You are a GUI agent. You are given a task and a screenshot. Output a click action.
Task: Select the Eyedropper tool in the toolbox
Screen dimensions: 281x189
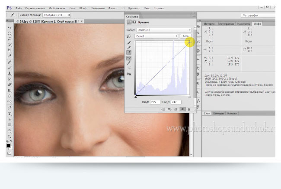coord(10,56)
